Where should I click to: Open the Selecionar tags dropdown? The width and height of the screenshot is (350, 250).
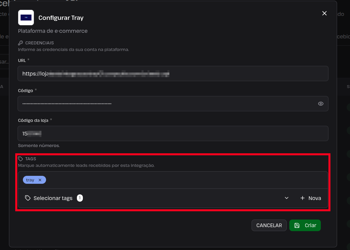(156, 198)
